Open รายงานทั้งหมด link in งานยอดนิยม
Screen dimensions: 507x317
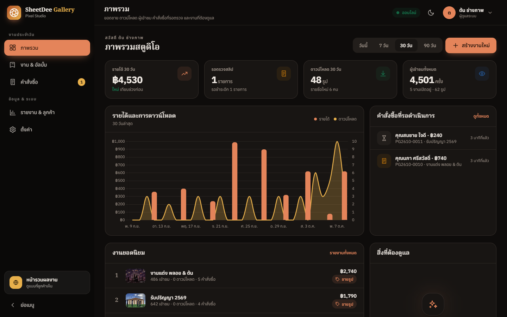(343, 253)
